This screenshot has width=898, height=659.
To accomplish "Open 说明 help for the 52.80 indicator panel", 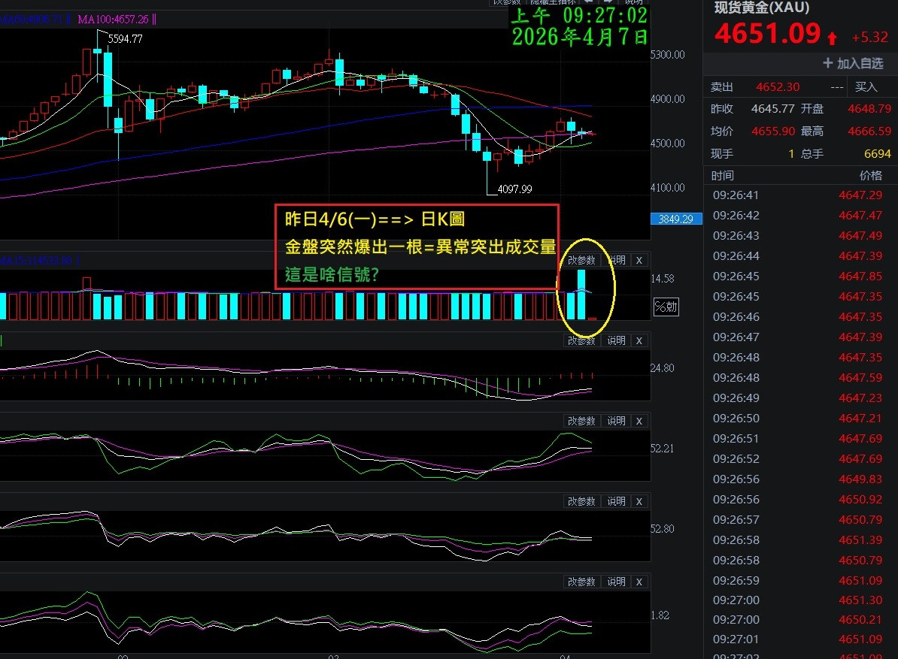I will [x=616, y=501].
